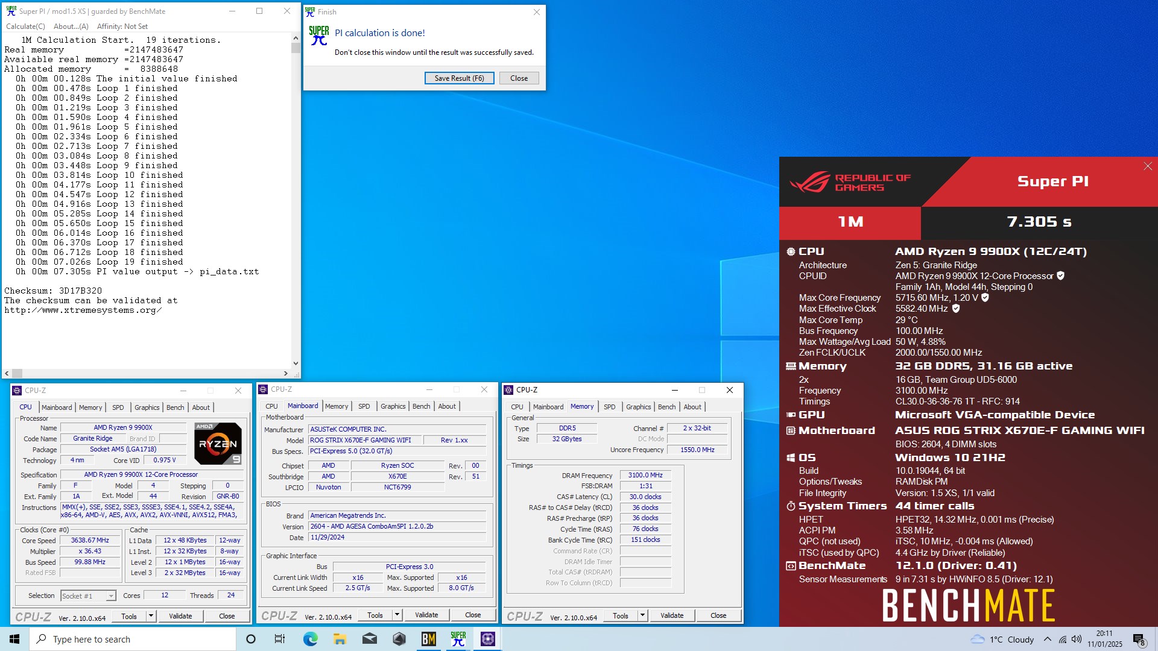Screen dimensions: 1158x651
Task: Click CPUID verified shield icon
Action: 1061,276
